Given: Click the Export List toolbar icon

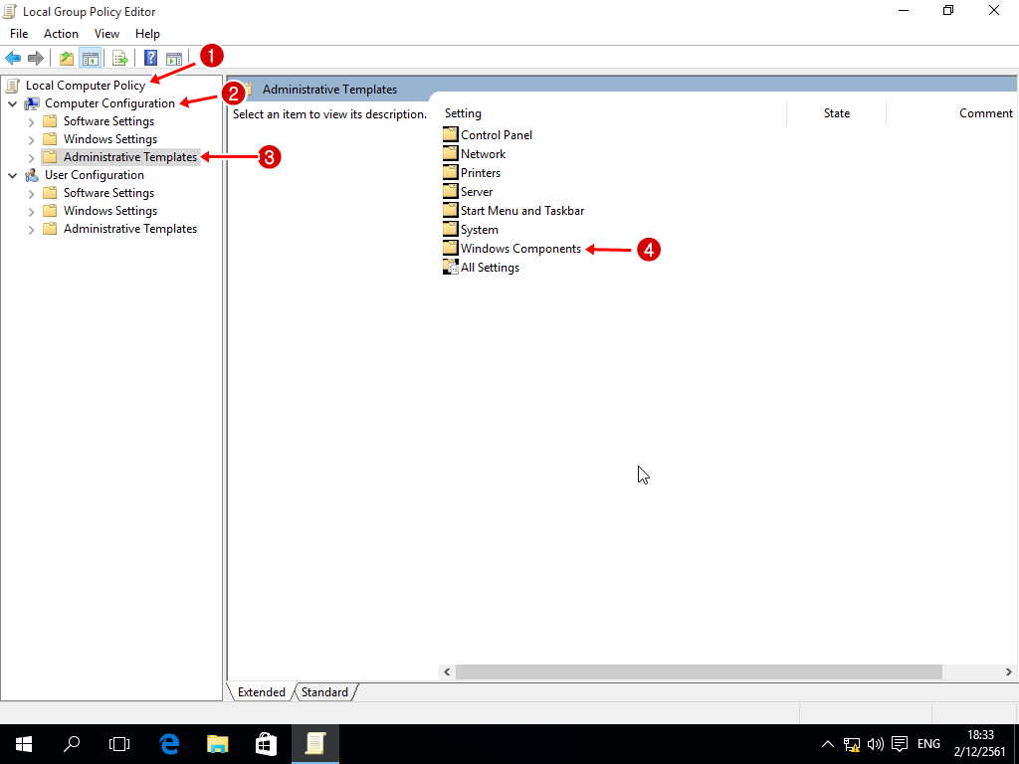Looking at the screenshot, I should (120, 59).
